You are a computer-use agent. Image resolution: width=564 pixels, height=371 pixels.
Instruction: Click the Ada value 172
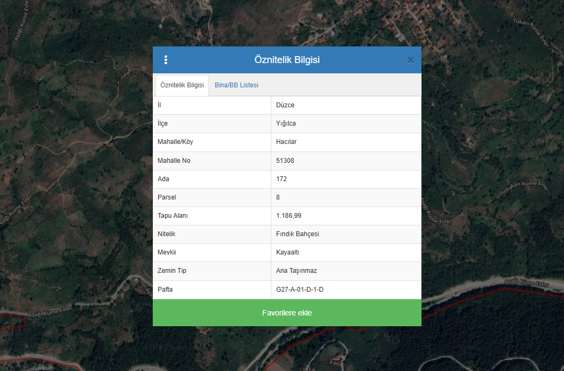(281, 179)
